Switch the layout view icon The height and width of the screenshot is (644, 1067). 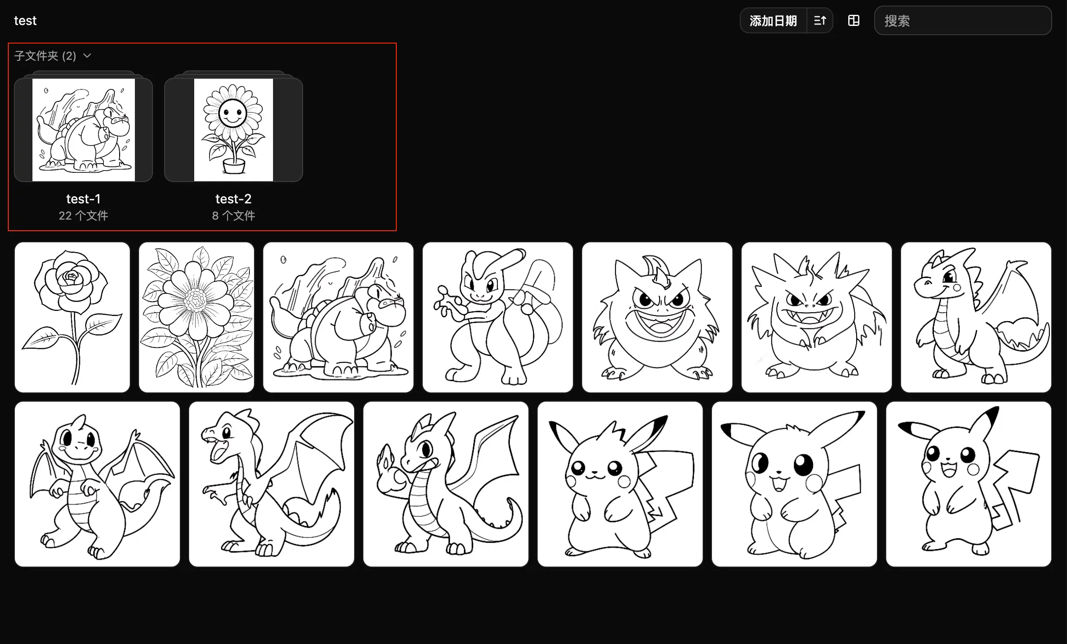click(x=853, y=20)
